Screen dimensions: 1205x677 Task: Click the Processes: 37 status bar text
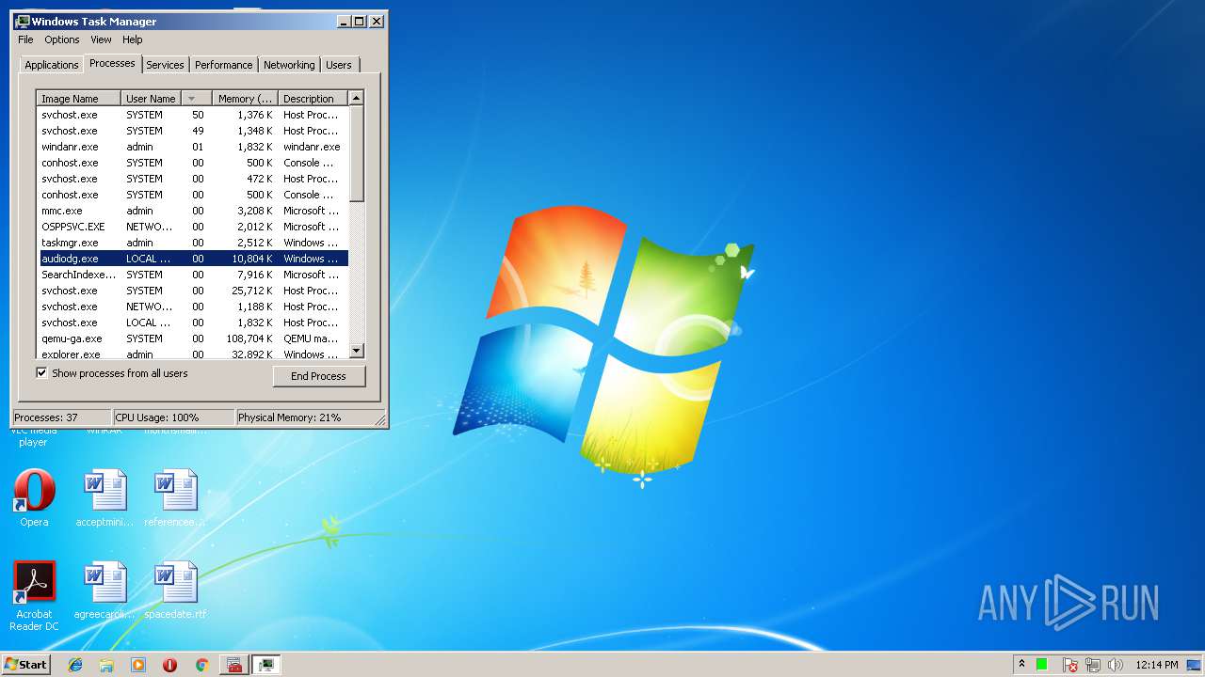coord(46,417)
